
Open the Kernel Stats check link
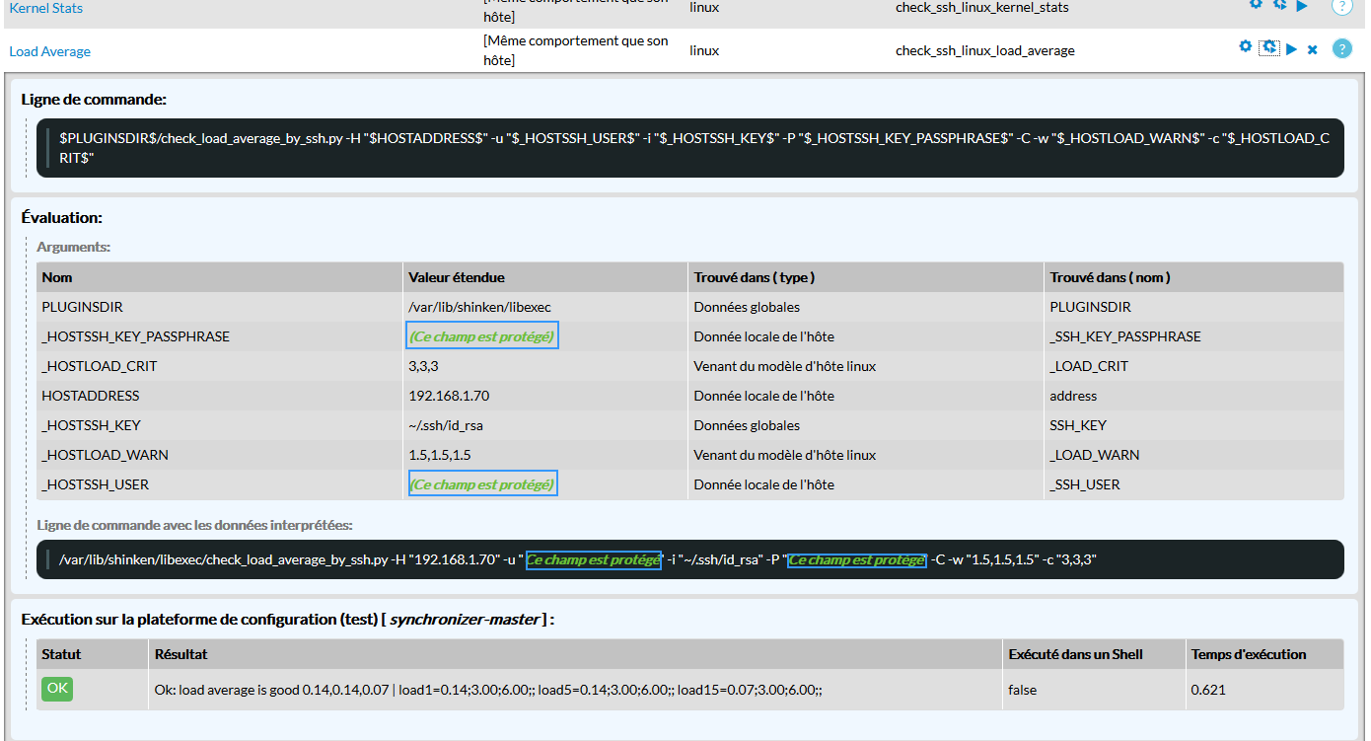[x=45, y=8]
